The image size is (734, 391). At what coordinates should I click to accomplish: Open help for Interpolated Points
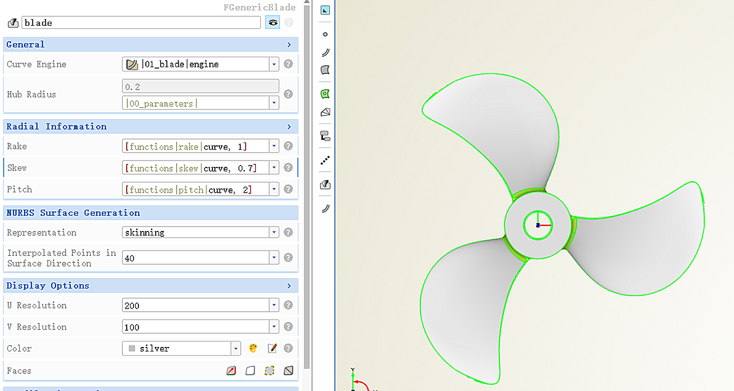288,257
